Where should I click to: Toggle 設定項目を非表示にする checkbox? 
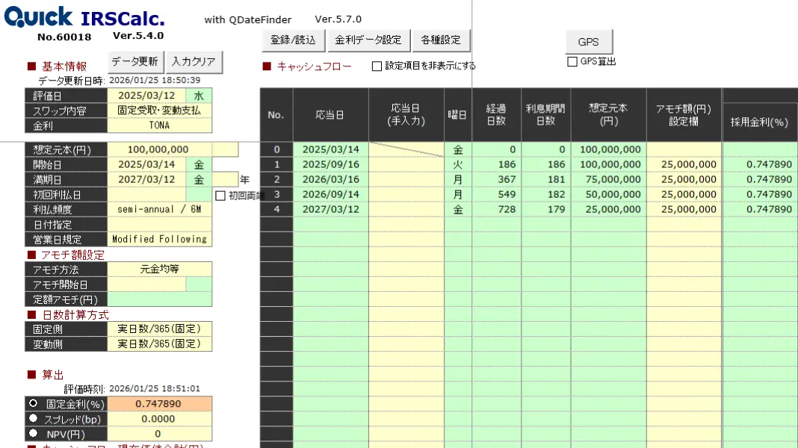tap(377, 66)
